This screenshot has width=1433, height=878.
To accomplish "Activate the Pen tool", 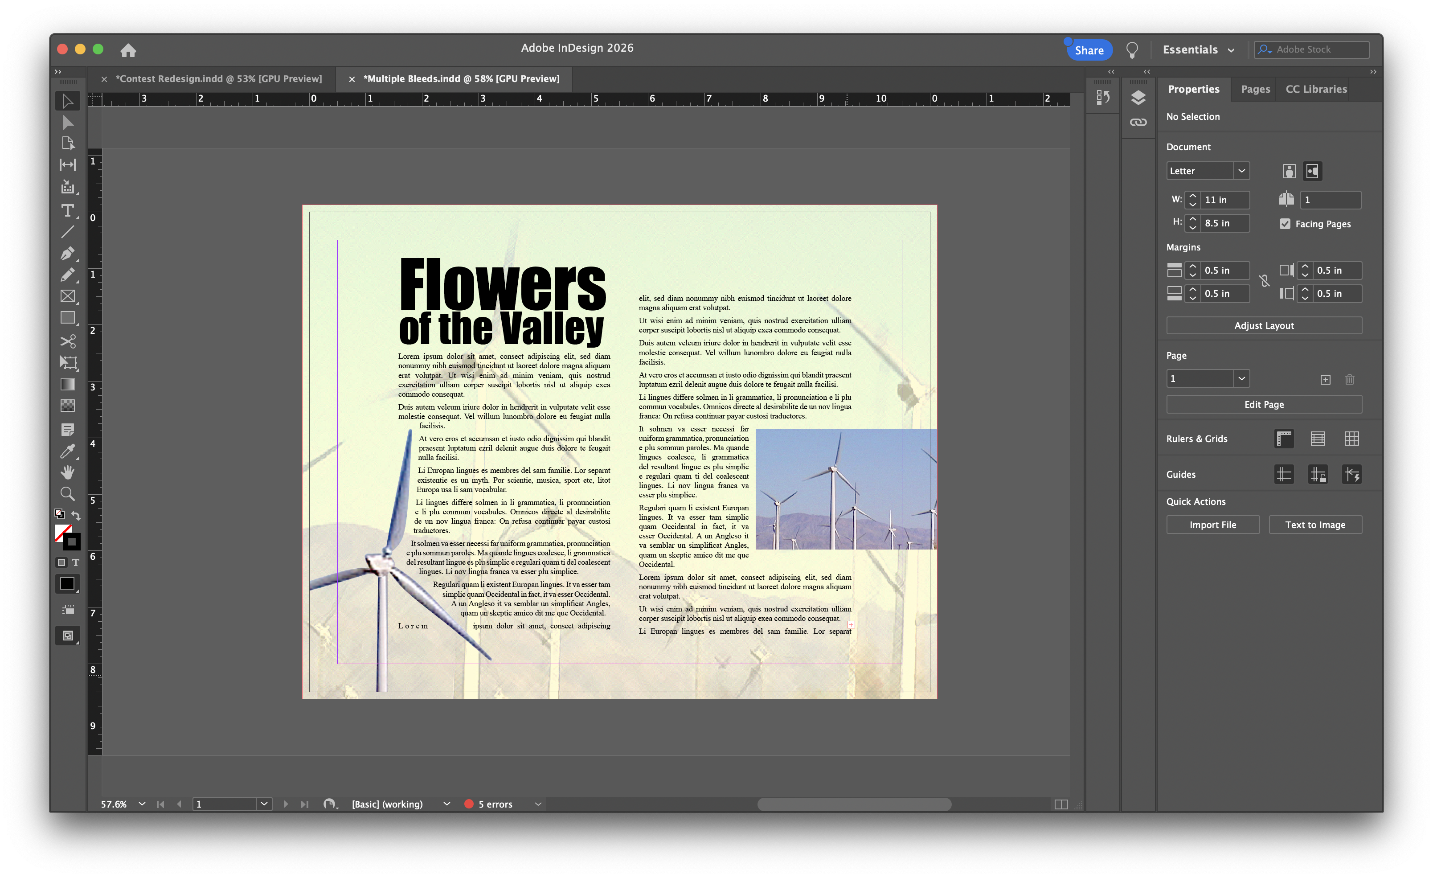I will click(67, 254).
